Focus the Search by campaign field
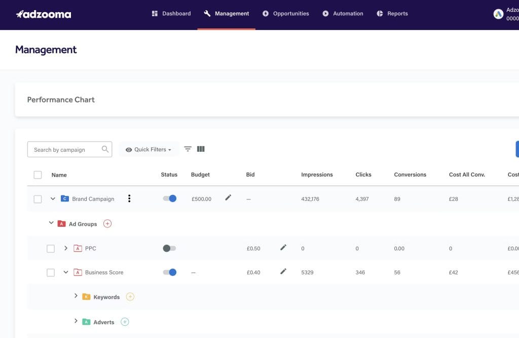Viewport: 519px width, 338px height. [x=69, y=149]
